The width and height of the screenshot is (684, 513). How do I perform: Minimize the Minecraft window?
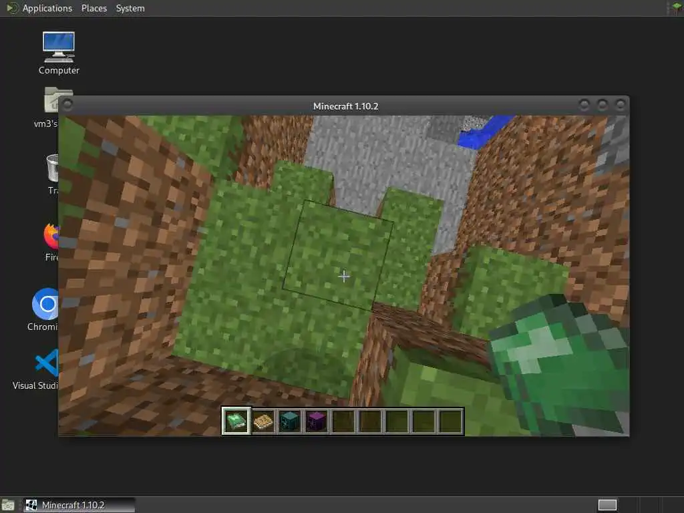584,105
